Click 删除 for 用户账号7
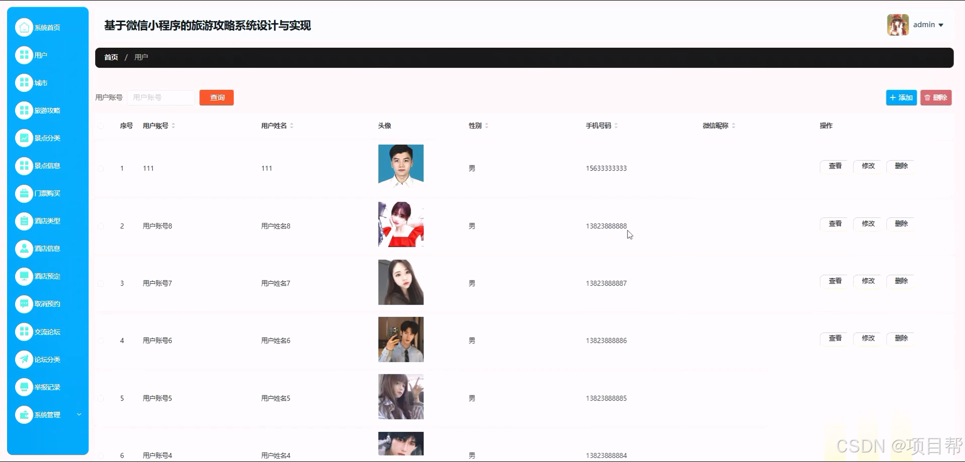This screenshot has width=965, height=462. [901, 281]
